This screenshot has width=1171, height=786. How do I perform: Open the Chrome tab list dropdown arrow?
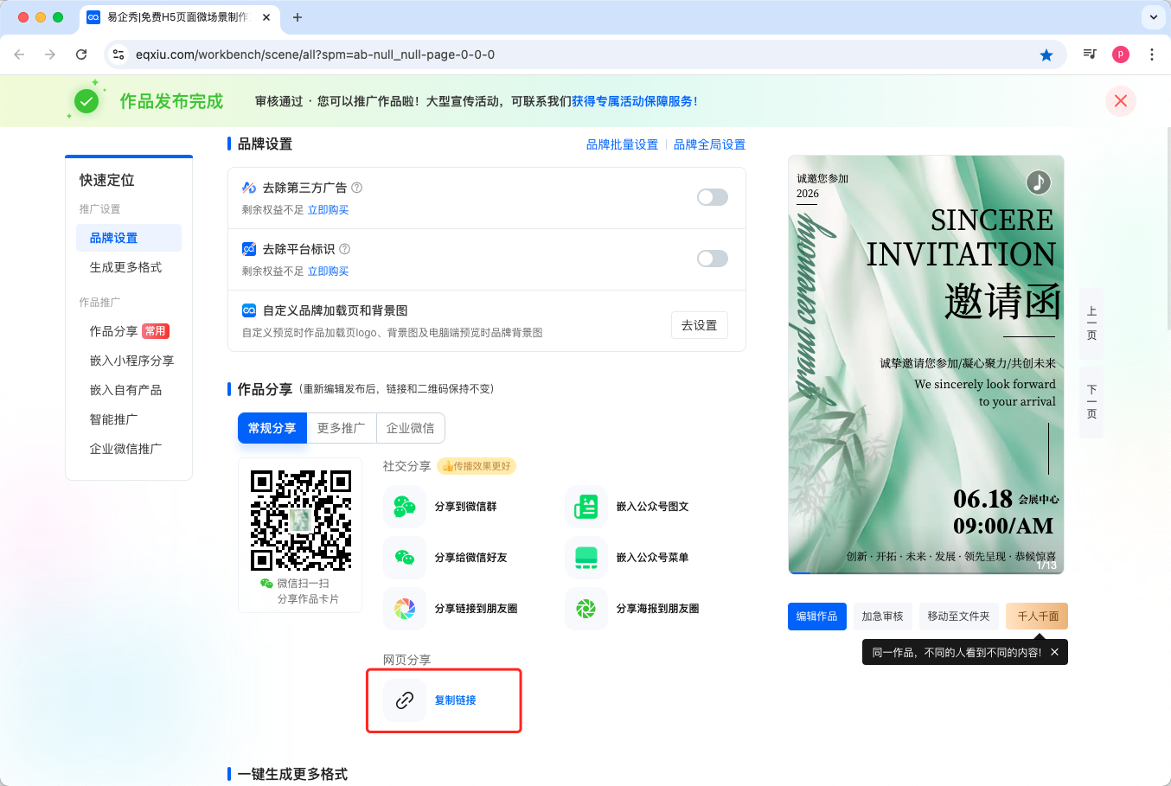[x=1153, y=17]
